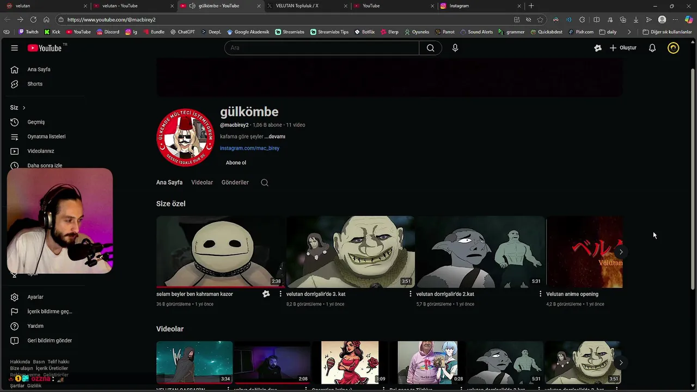Open the Streamlabs Tips bookmark
This screenshot has width=697, height=392.
[x=329, y=32]
